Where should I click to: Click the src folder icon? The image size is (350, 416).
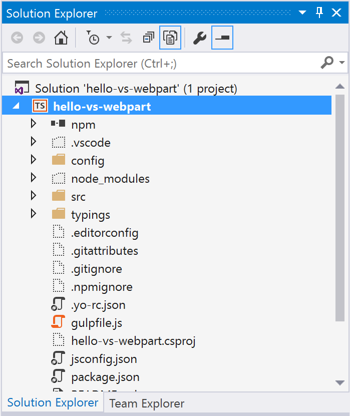tap(59, 196)
